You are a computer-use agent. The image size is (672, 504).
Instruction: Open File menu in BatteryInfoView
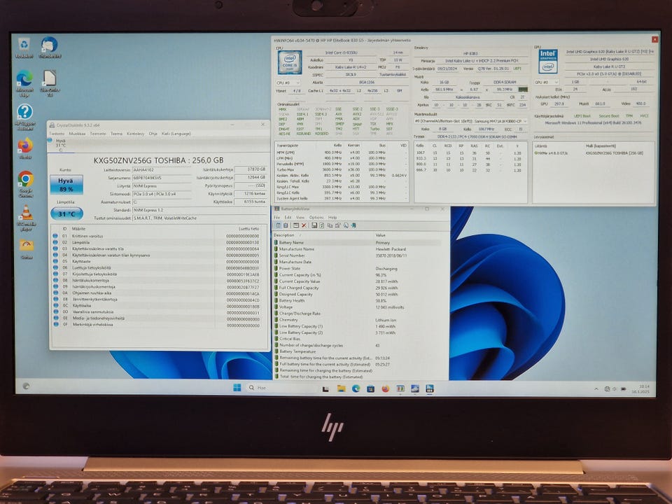click(277, 217)
